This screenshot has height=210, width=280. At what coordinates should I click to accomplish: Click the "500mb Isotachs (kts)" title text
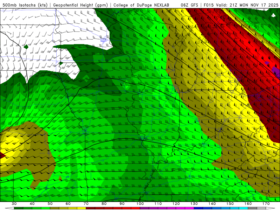pos(25,5)
